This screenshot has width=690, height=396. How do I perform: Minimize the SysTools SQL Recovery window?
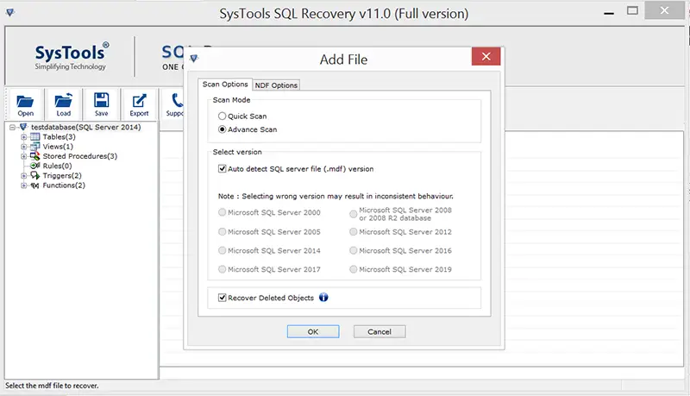[609, 13]
